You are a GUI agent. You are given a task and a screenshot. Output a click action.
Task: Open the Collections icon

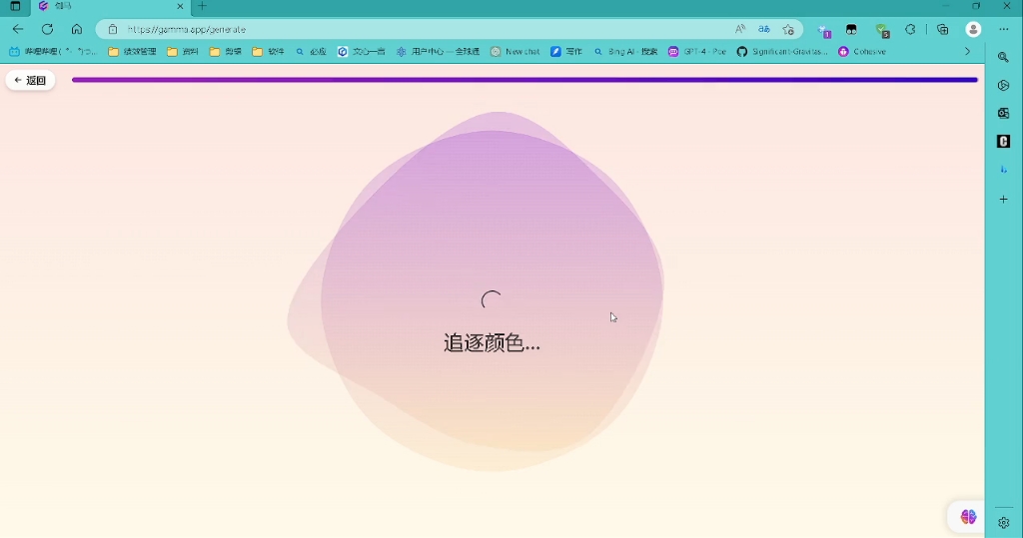942,29
